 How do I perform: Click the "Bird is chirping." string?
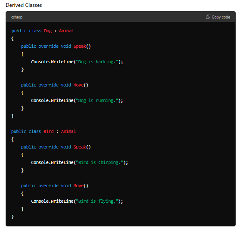pyautogui.click(x=99, y=163)
